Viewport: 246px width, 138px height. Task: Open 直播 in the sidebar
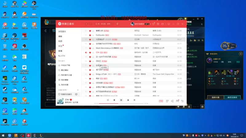tap(60, 51)
